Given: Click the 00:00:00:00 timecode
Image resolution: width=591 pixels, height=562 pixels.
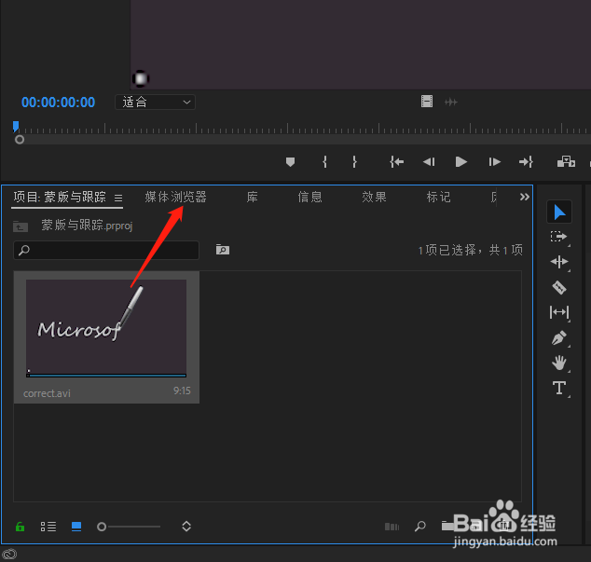Looking at the screenshot, I should click(59, 103).
